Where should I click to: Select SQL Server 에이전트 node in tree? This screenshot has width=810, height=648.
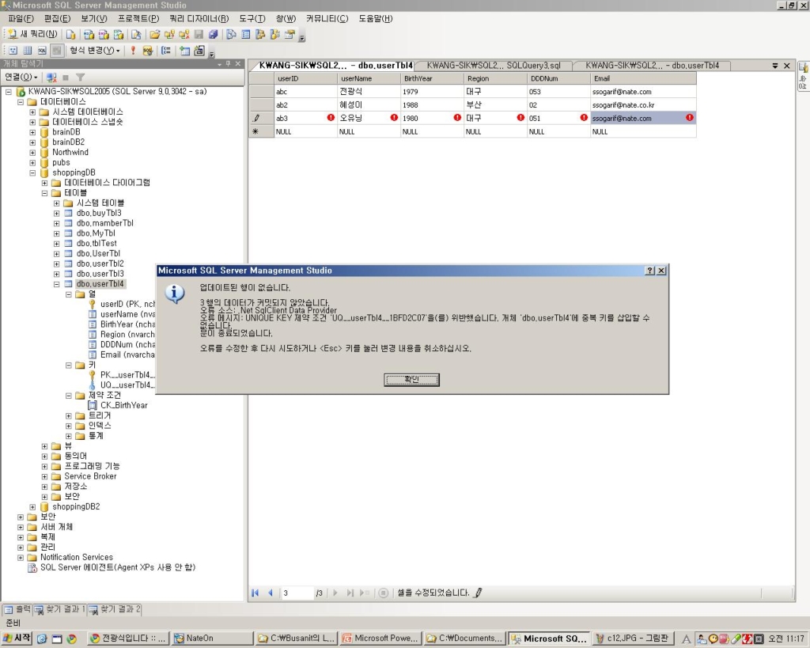coord(118,567)
